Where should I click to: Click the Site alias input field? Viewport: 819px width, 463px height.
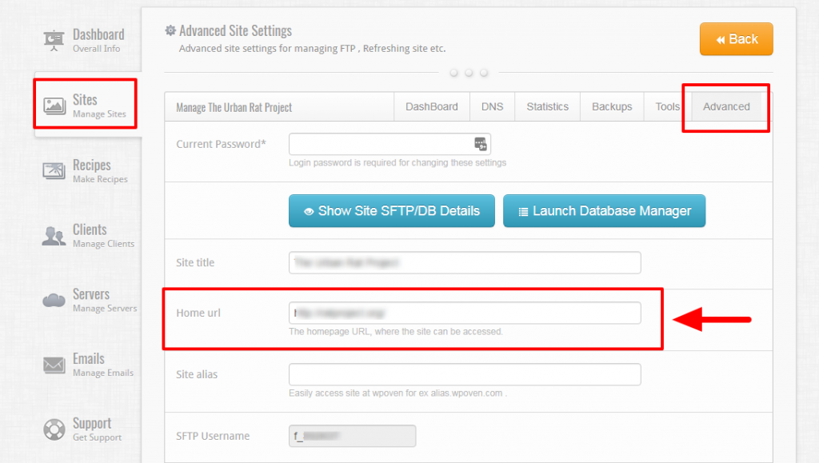(465, 374)
